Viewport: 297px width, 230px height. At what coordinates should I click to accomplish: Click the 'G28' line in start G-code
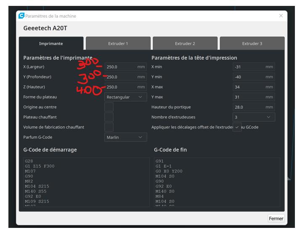tap(29, 161)
